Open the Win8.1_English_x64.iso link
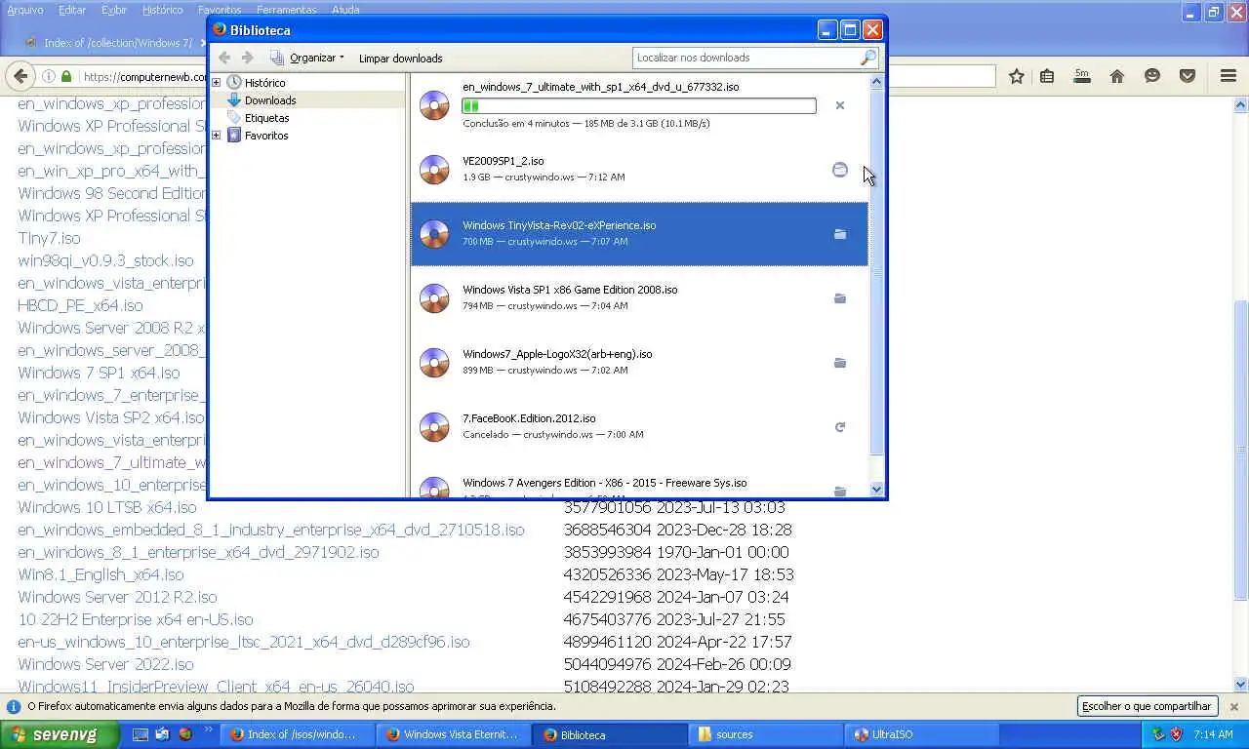This screenshot has height=749, width=1249. (x=101, y=574)
